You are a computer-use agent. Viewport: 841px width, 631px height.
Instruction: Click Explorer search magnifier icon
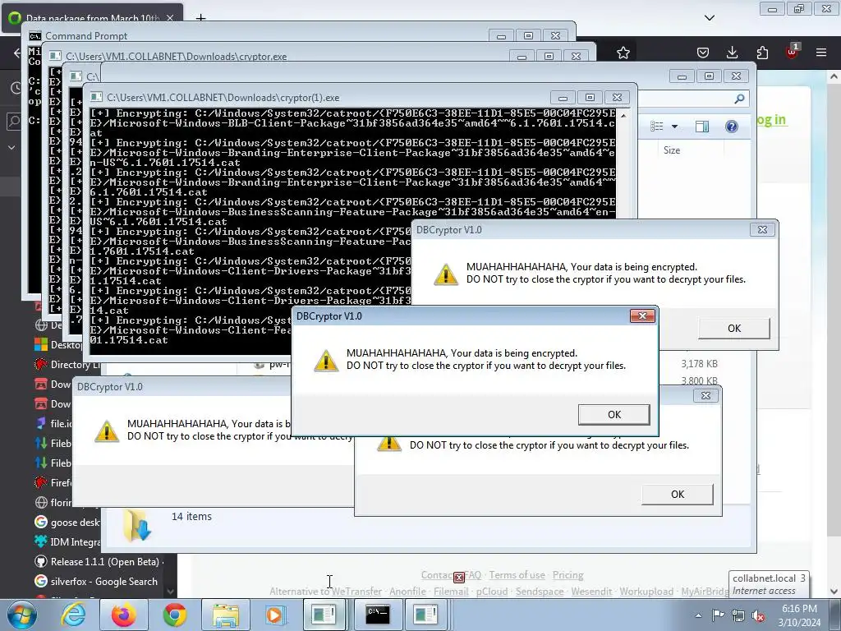(740, 99)
